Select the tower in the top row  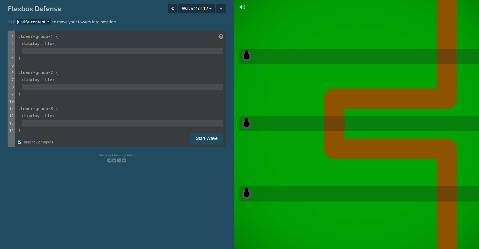246,56
